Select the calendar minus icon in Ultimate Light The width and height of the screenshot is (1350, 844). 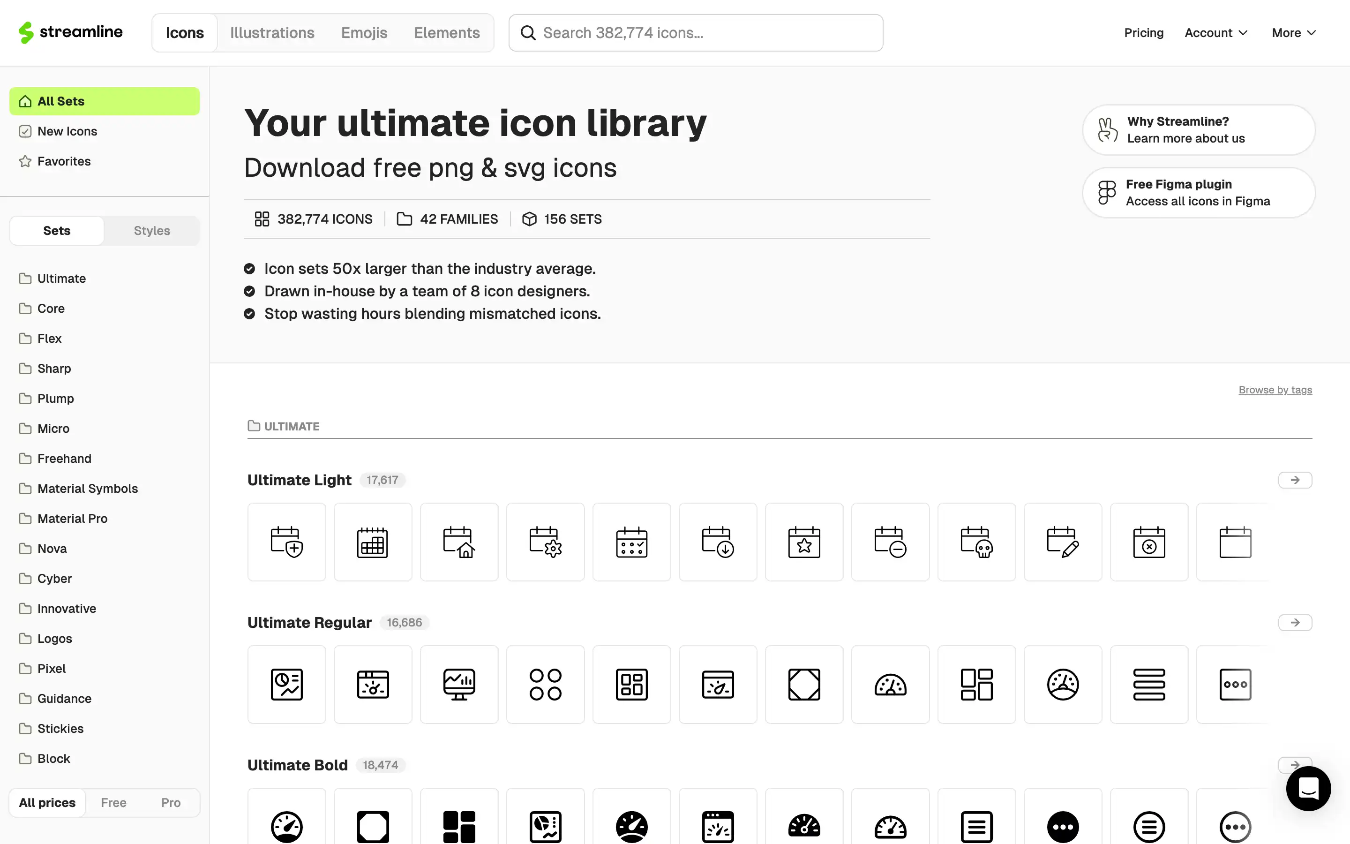pos(890,542)
